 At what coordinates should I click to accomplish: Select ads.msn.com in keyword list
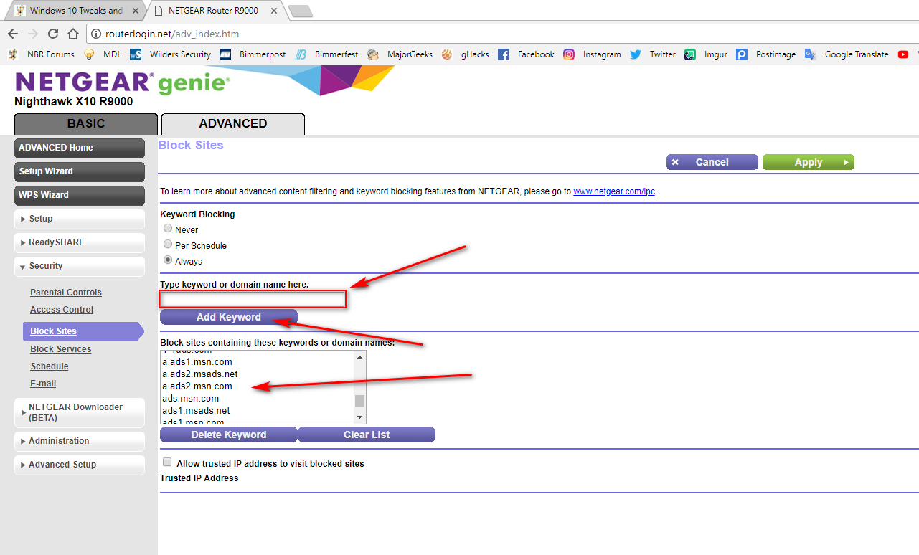click(x=191, y=399)
